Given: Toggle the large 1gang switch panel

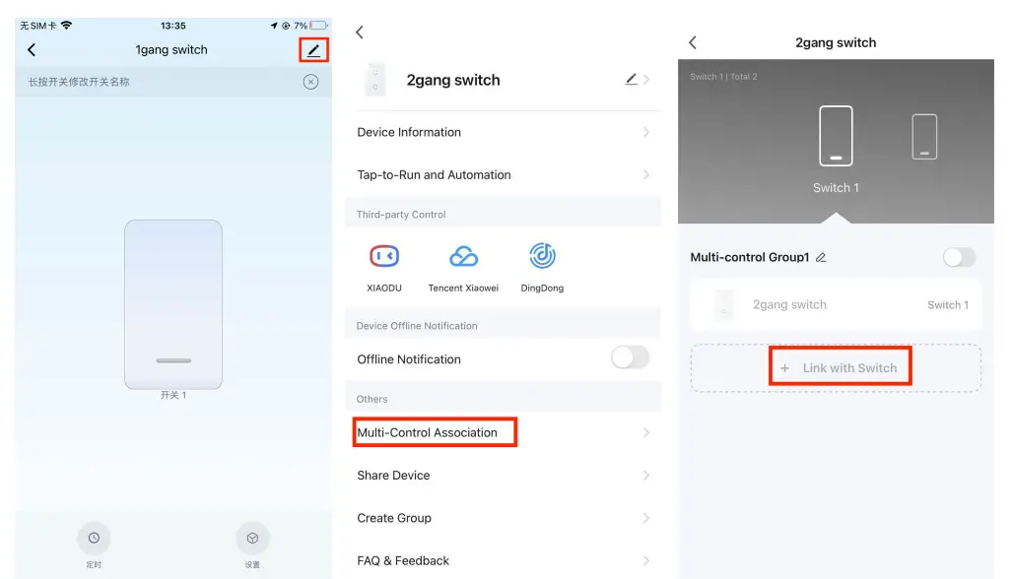Looking at the screenshot, I should coord(173,304).
